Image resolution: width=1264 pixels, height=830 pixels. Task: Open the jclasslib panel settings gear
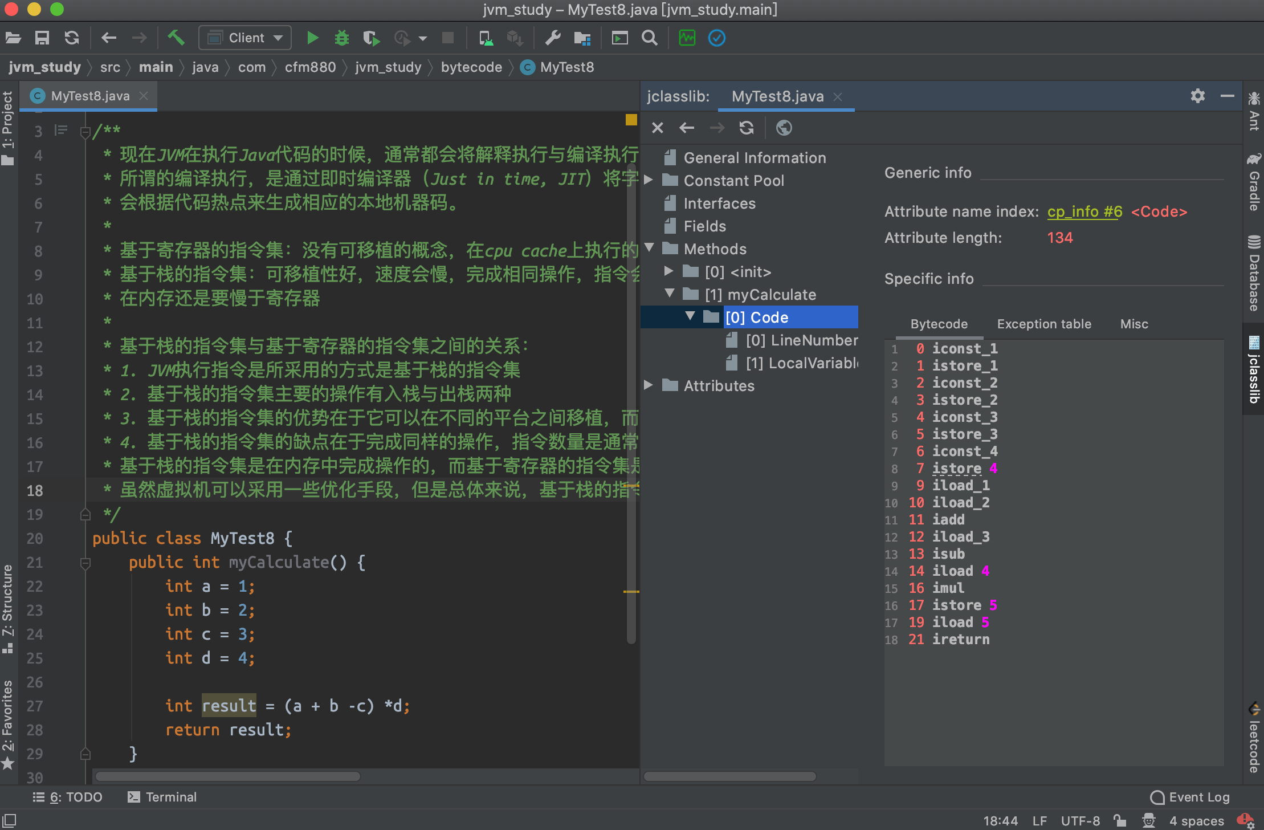point(1197,96)
